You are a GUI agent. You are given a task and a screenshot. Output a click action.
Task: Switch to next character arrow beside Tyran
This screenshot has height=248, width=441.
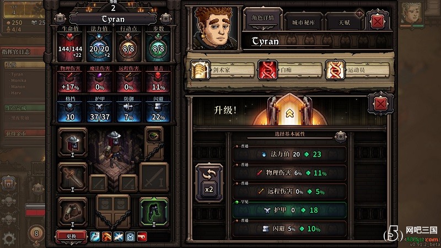[x=166, y=19]
